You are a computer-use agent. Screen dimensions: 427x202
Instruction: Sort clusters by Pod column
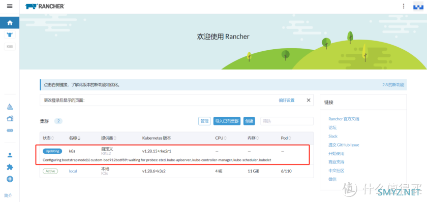[x=286, y=138]
